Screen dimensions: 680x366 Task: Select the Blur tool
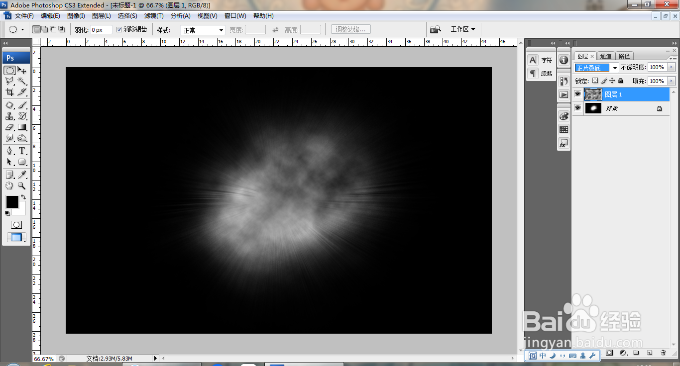click(x=10, y=138)
